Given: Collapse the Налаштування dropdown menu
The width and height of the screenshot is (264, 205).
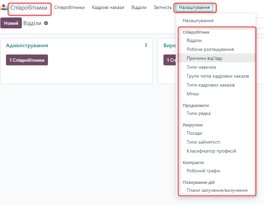Looking at the screenshot, I should coord(194,8).
